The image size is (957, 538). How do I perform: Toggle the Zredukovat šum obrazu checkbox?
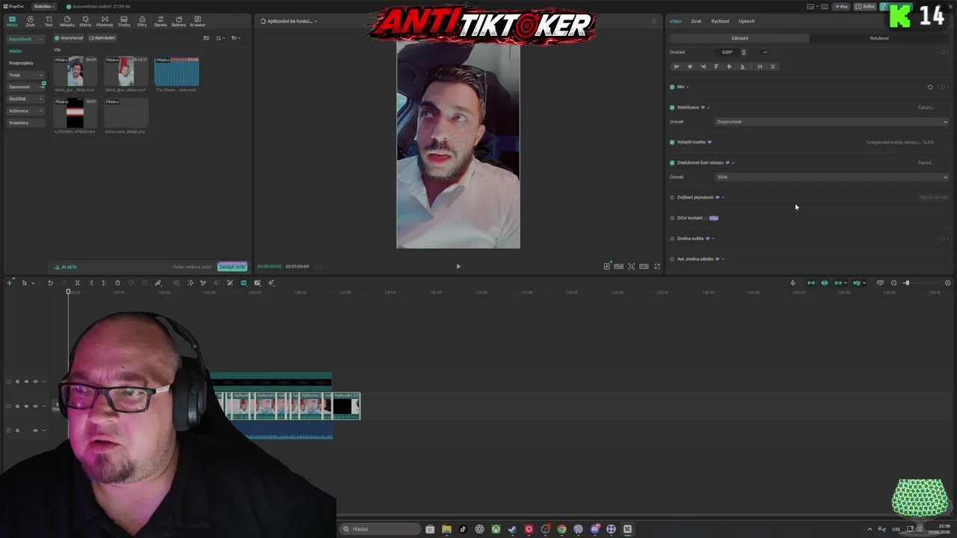point(672,163)
